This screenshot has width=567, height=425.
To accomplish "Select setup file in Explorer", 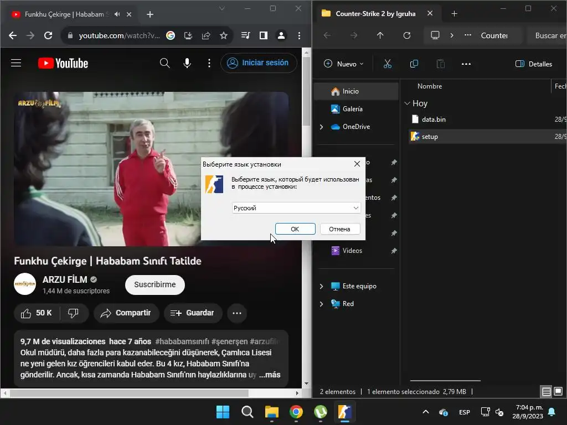I will pyautogui.click(x=487, y=137).
